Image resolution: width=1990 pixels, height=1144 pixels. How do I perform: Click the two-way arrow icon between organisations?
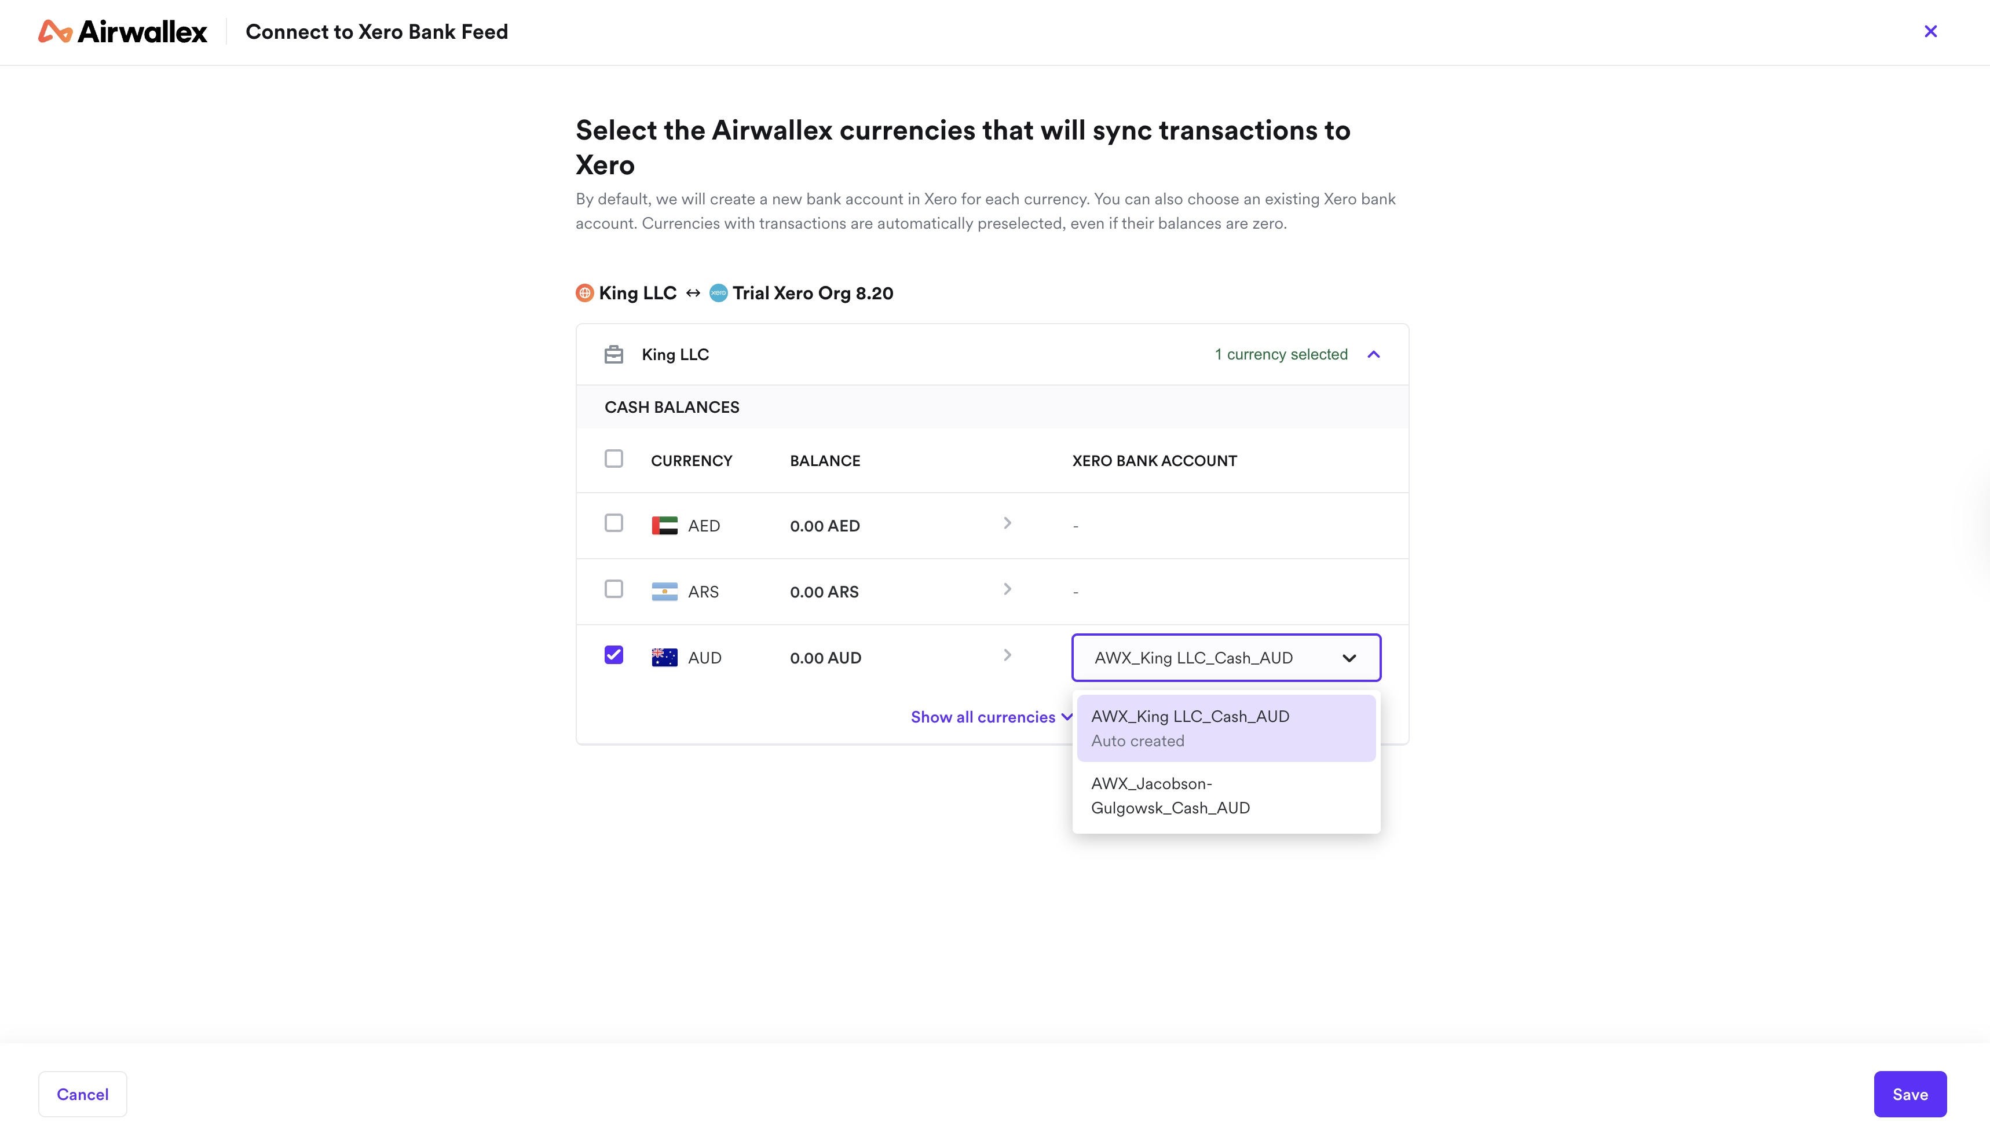[693, 293]
